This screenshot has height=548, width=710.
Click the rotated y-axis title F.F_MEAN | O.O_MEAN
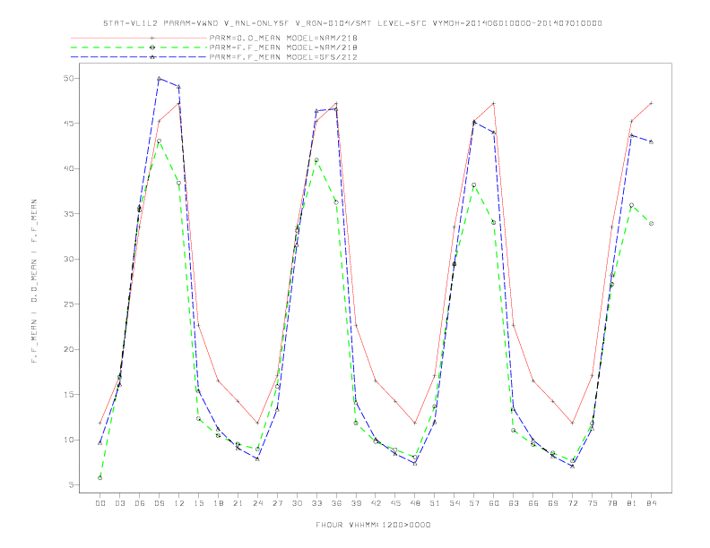34,281
